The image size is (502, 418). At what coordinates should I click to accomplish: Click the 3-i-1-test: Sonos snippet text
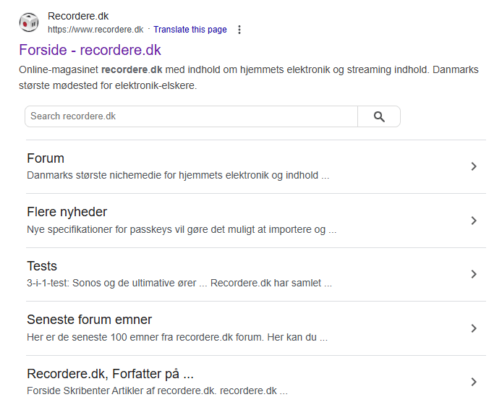(x=179, y=283)
